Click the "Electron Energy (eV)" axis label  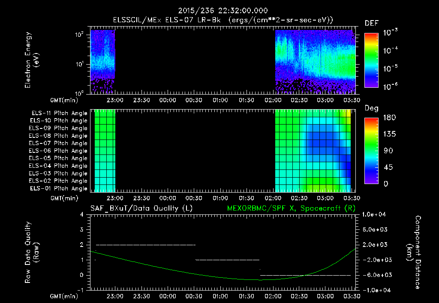tap(32, 60)
